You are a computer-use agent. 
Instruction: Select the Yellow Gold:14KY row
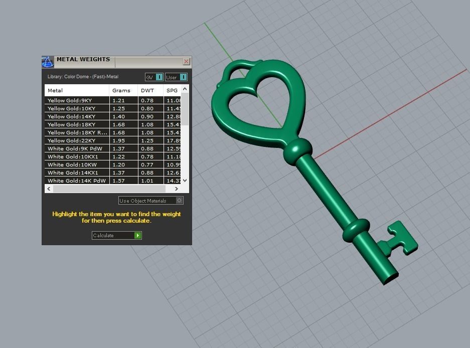pos(113,117)
